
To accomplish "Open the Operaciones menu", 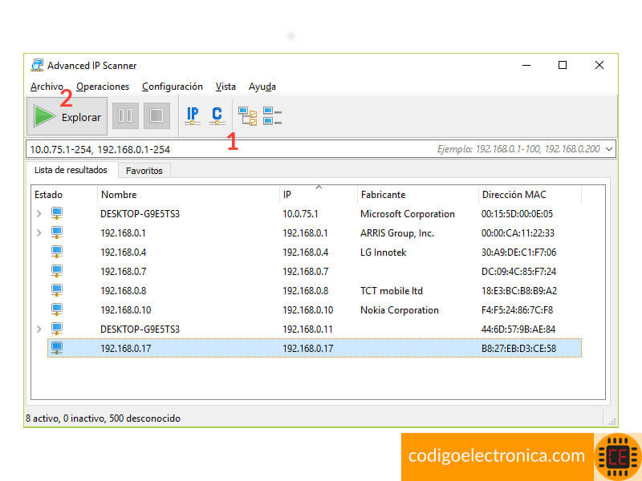I will pos(103,87).
